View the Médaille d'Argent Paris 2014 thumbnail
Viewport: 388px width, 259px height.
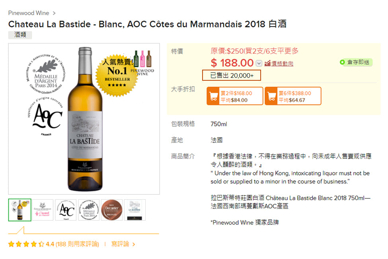pyautogui.click(x=89, y=210)
